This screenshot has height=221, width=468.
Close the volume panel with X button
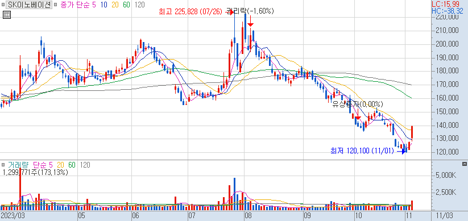point(464,164)
